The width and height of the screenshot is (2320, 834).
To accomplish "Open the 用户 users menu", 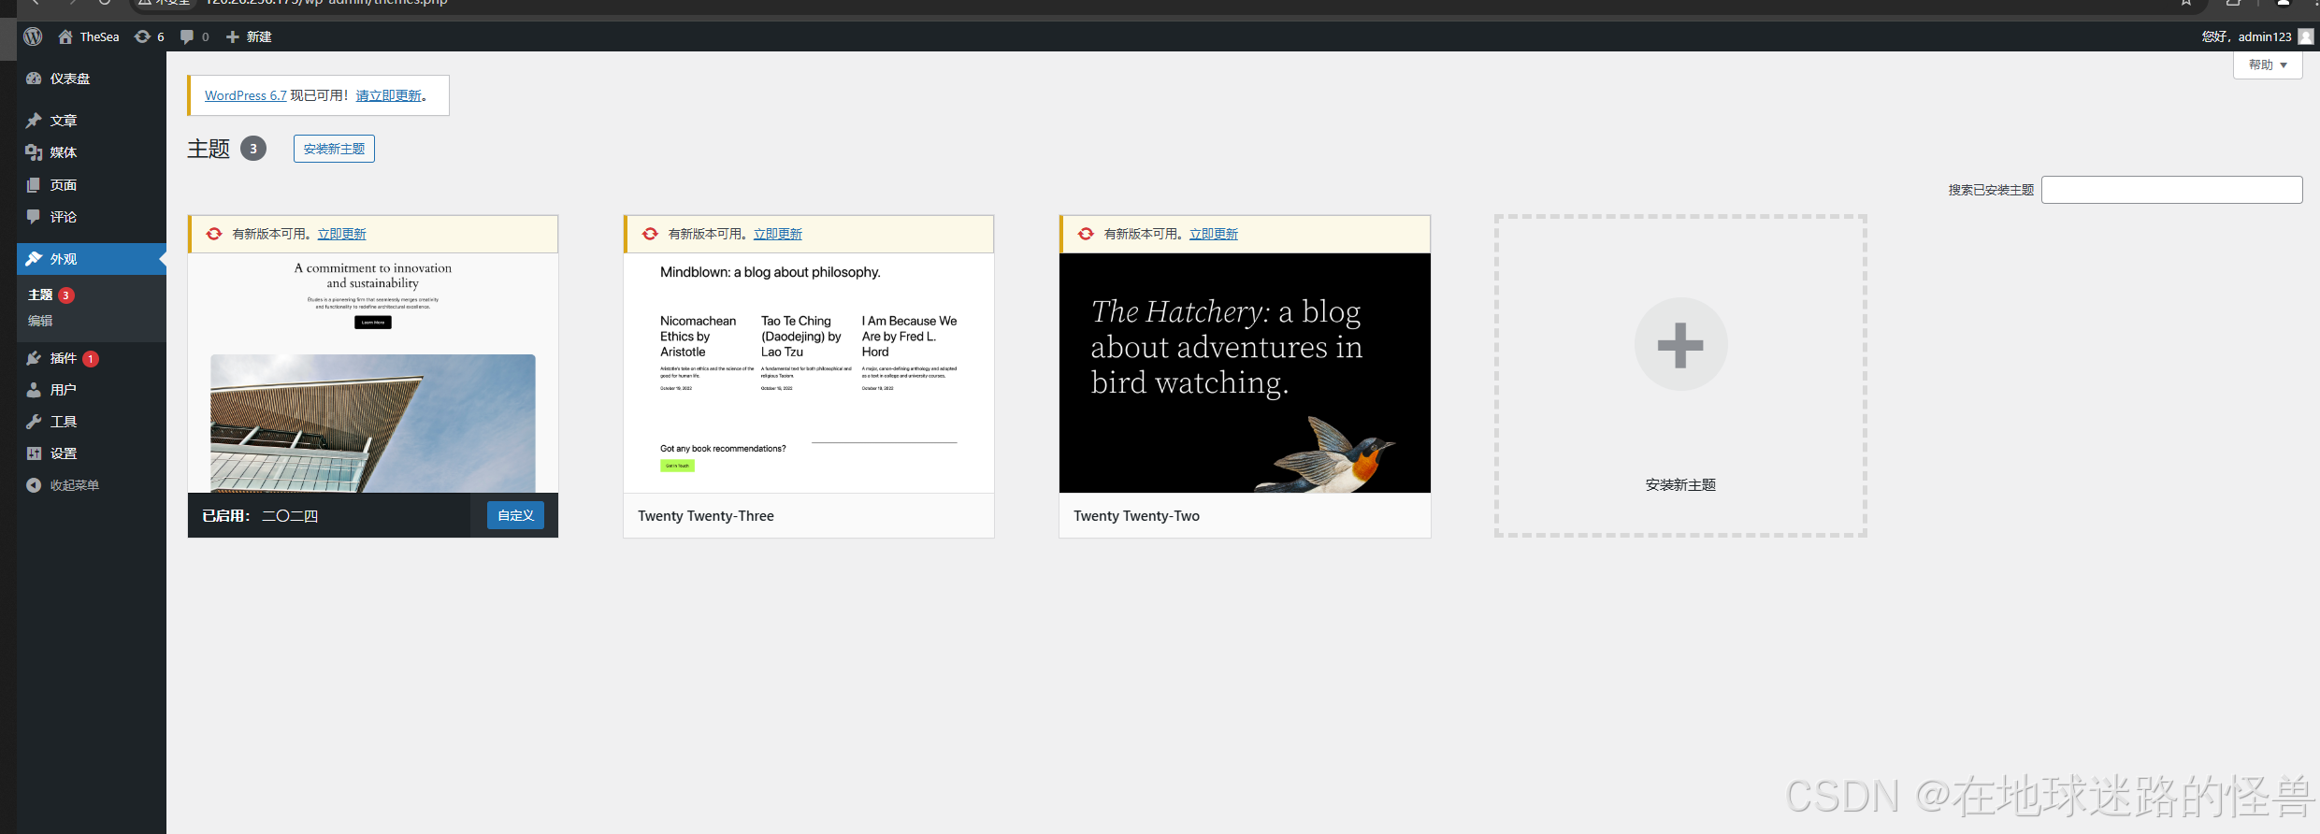I will tap(91, 390).
